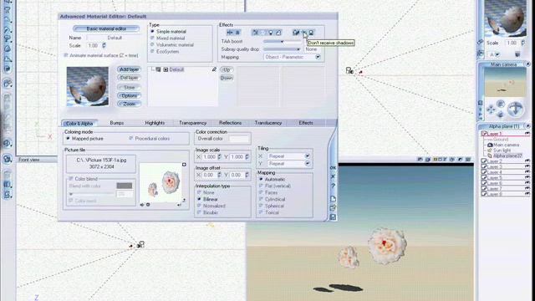Click the Basic material editor button

106,29
